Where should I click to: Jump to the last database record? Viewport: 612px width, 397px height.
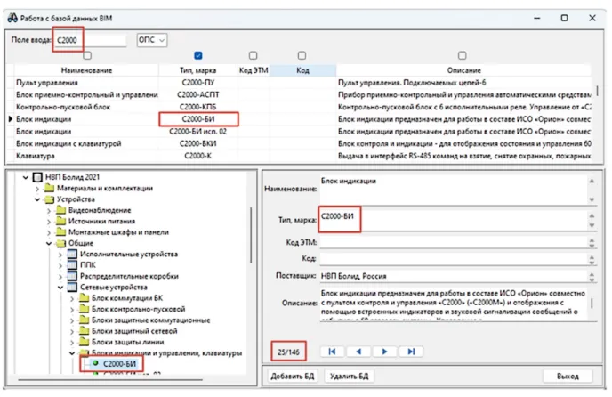[x=411, y=352]
